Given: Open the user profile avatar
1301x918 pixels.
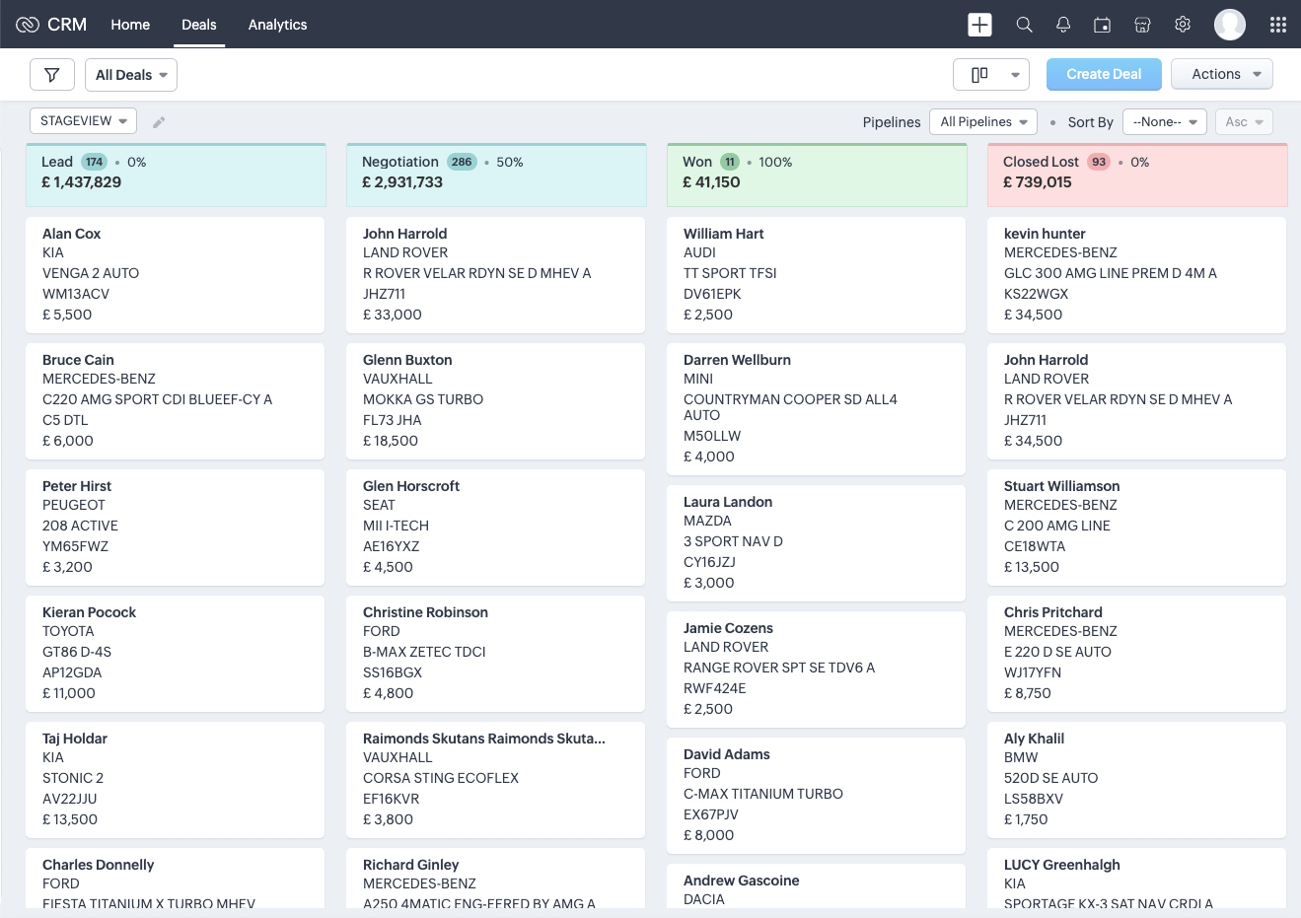Looking at the screenshot, I should (x=1230, y=25).
